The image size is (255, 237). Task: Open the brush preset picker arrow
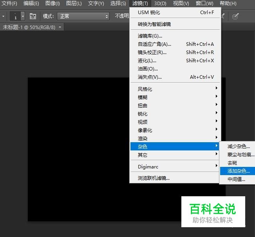[x=23, y=16]
